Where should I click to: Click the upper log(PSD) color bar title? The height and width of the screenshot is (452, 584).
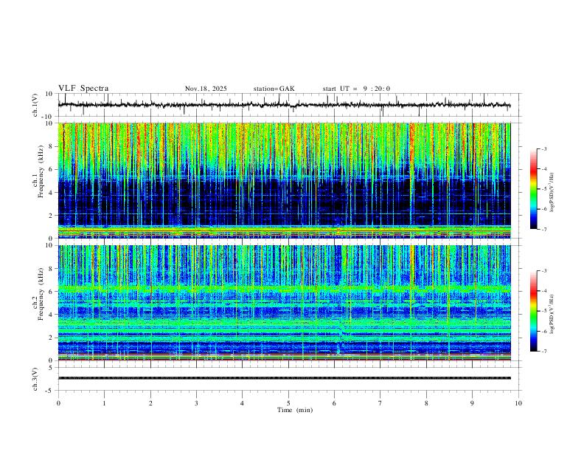(x=552, y=193)
